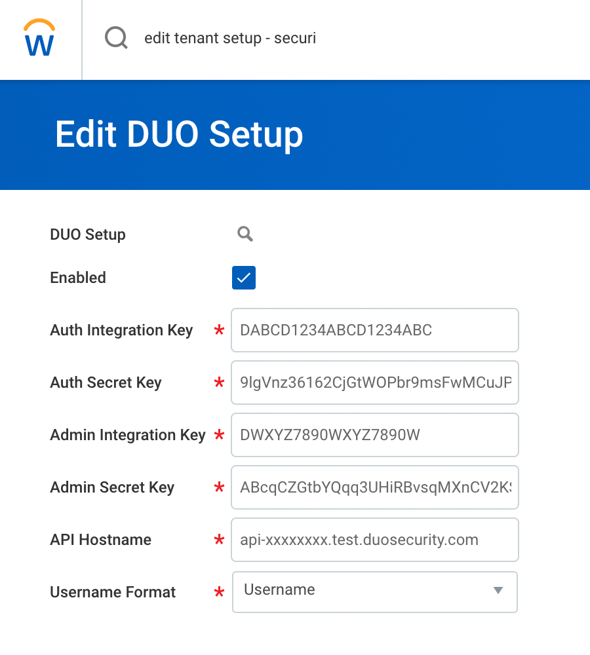Screen dimensions: 590x655
Task: Click the required asterisk beside Auth Integration Key
Action: point(218,331)
